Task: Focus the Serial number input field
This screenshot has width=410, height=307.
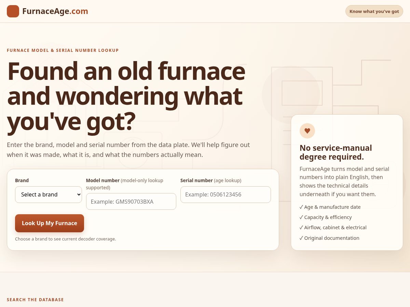Action: 225,194
